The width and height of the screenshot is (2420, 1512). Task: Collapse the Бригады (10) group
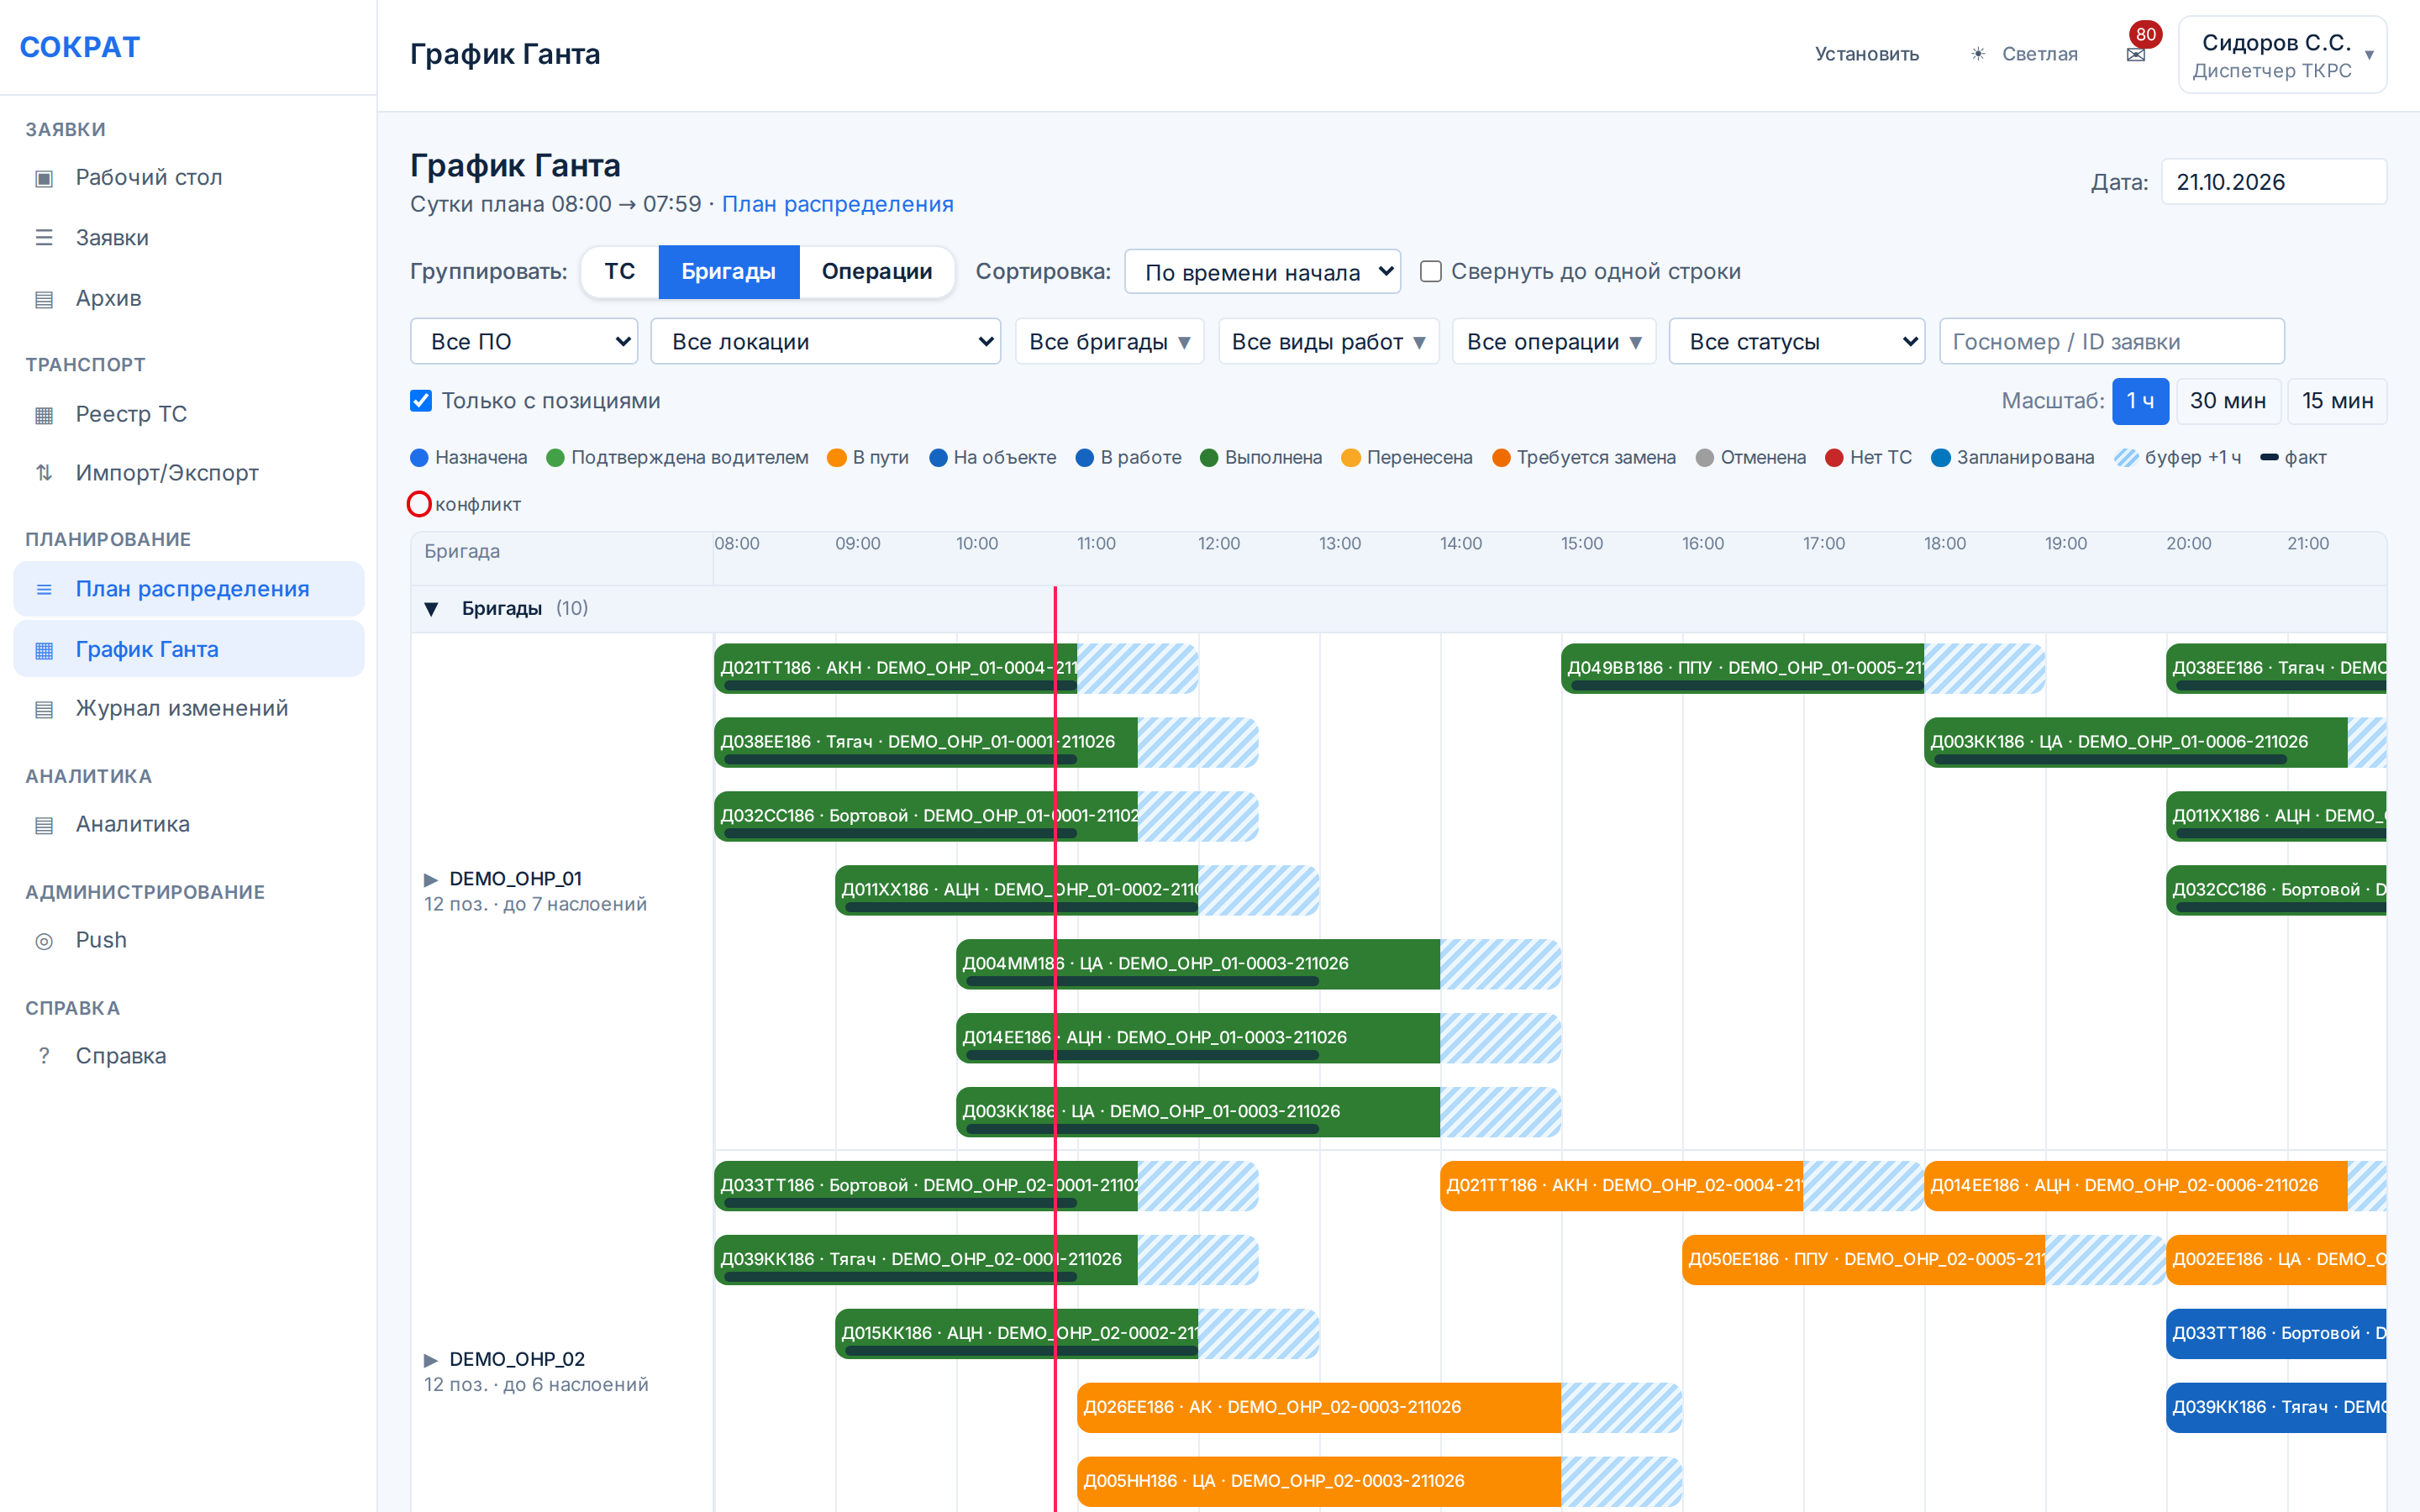coord(431,608)
